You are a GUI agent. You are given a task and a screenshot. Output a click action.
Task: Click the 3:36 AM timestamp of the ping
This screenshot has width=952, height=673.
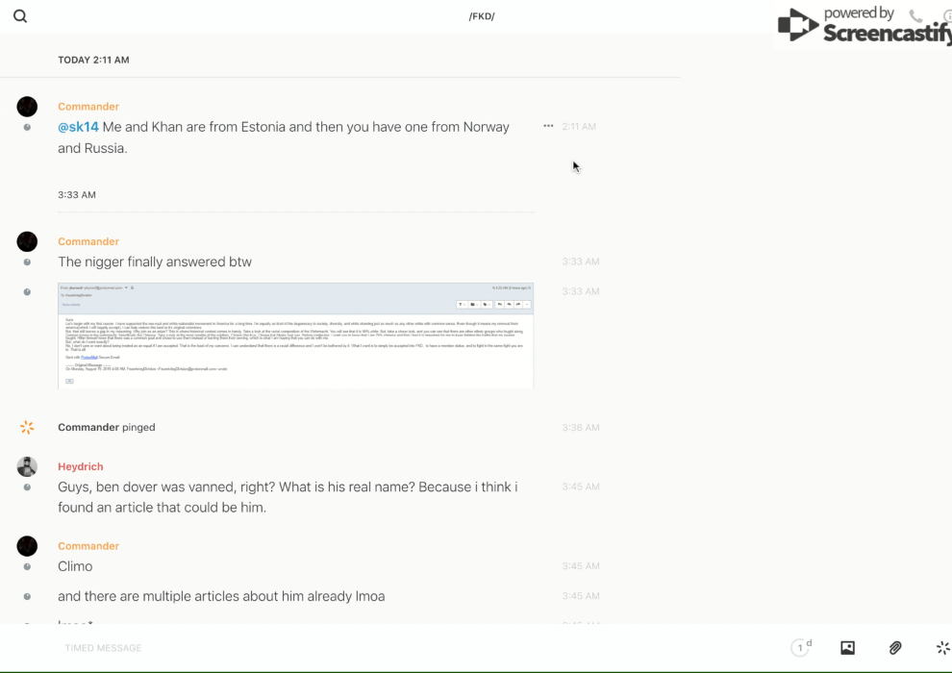click(581, 428)
